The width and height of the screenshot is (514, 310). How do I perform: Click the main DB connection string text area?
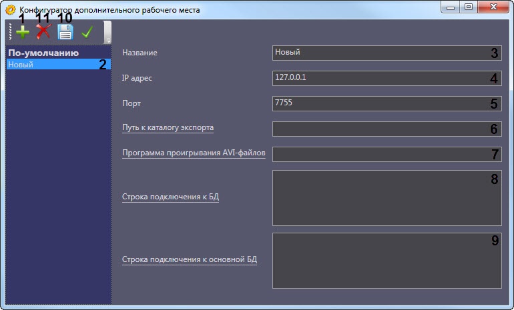coord(386,260)
